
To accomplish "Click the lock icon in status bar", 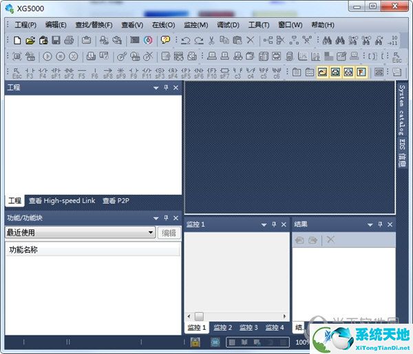I will point(195,342).
